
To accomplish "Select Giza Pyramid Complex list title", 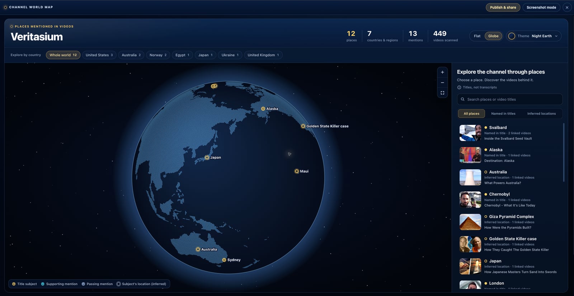I will coord(512,216).
